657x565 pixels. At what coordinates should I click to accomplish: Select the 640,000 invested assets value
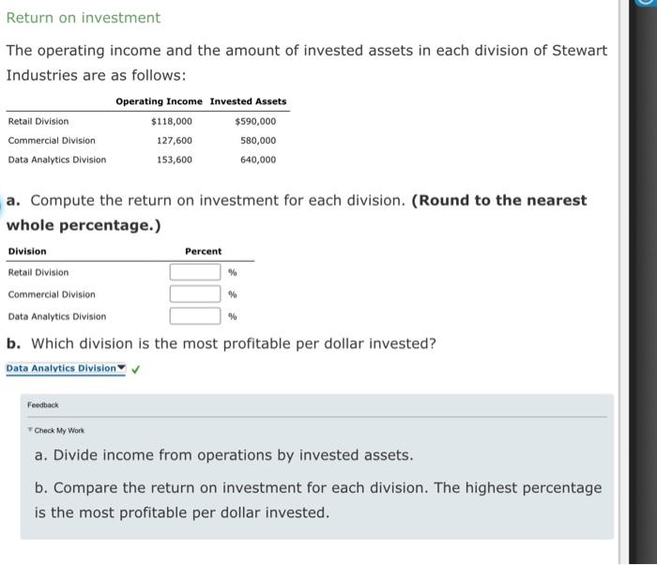[258, 160]
